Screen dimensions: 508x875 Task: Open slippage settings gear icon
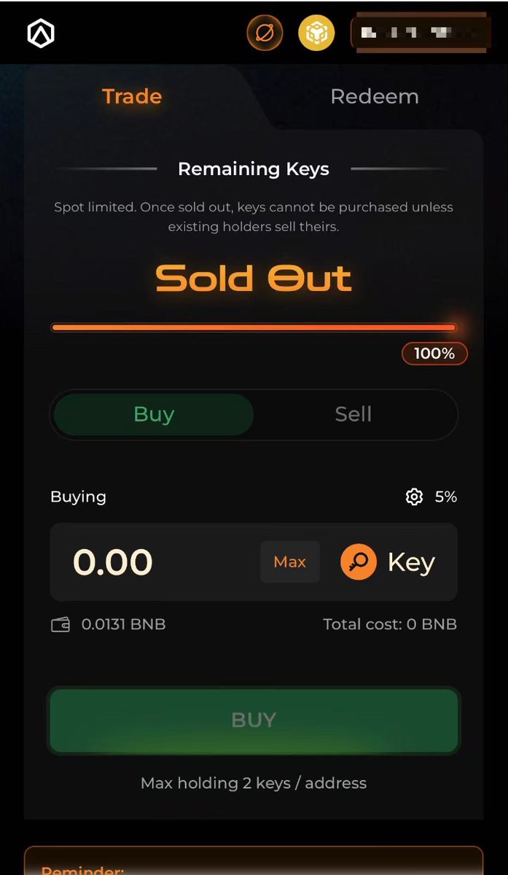click(x=414, y=497)
